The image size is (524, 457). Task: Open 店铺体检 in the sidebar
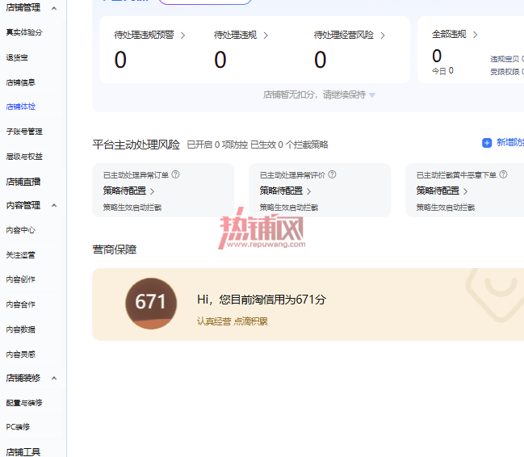(21, 107)
